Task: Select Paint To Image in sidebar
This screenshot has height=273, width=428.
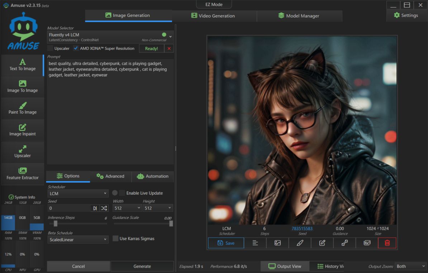Action: (22, 108)
